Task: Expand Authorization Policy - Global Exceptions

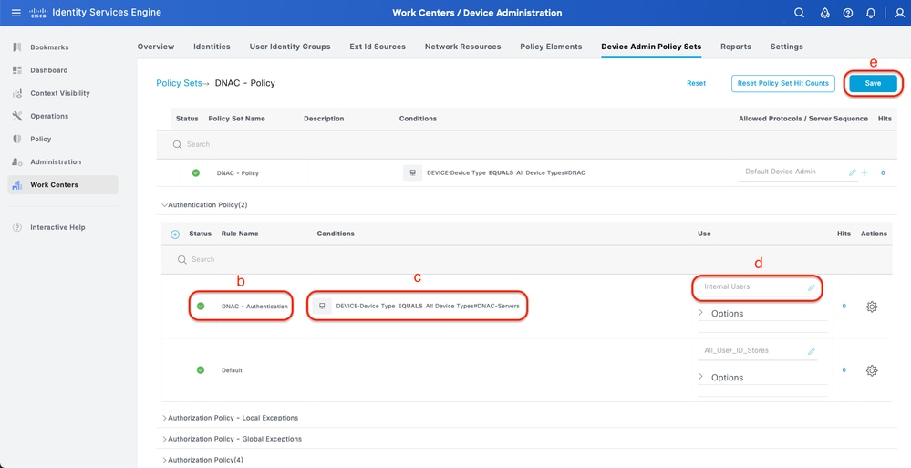Action: 164,439
